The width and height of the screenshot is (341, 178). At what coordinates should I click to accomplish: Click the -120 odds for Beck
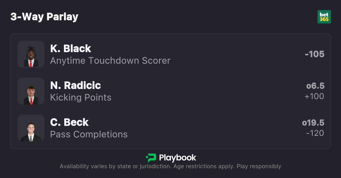(x=315, y=133)
